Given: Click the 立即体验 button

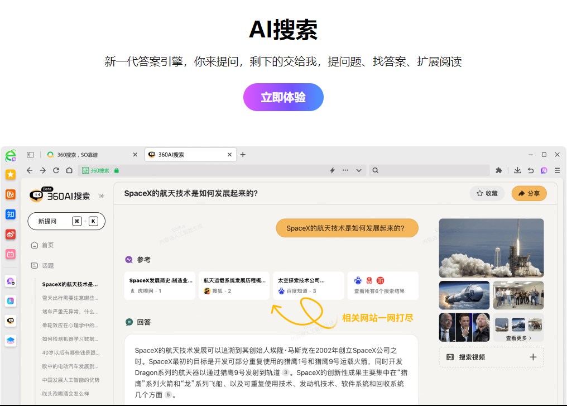Looking at the screenshot, I should pos(283,97).
